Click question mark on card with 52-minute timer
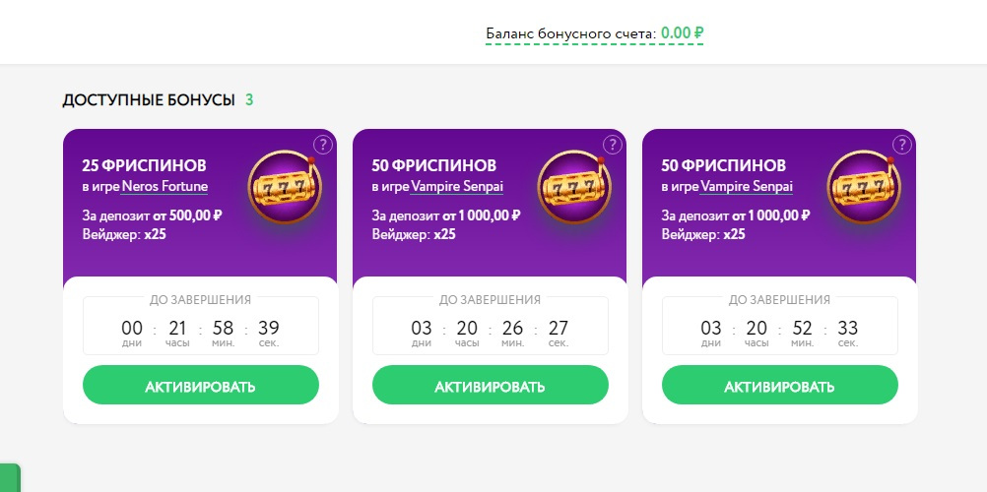Viewport: 987px width, 492px height. pos(901,145)
